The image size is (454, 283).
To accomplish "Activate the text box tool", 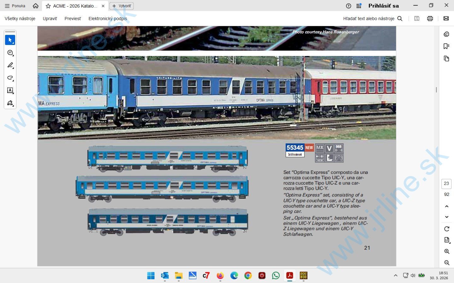I will coord(10,91).
